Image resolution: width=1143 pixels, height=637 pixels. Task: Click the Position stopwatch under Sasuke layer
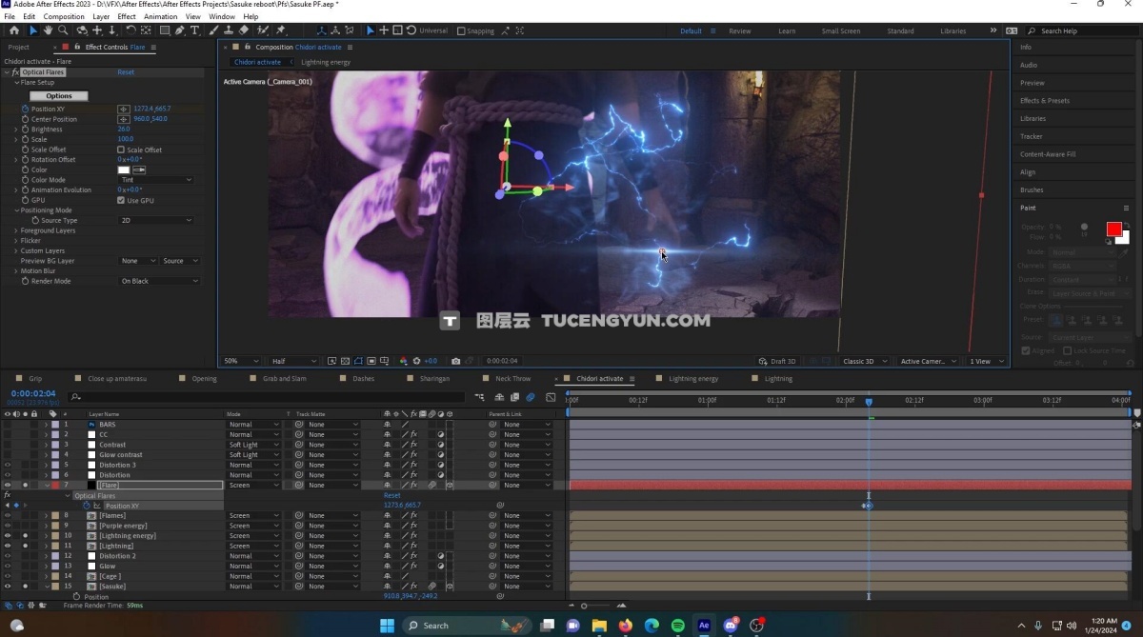pyautogui.click(x=76, y=597)
